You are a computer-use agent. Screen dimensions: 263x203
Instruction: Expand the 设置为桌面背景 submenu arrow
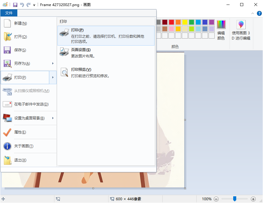[x=53, y=119]
